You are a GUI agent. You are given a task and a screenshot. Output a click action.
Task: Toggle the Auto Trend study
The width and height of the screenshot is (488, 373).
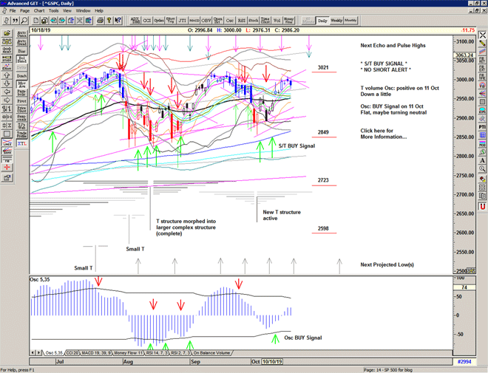[x=21, y=43]
